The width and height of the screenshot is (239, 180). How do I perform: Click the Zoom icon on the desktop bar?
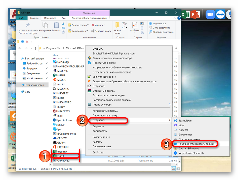(210, 14)
